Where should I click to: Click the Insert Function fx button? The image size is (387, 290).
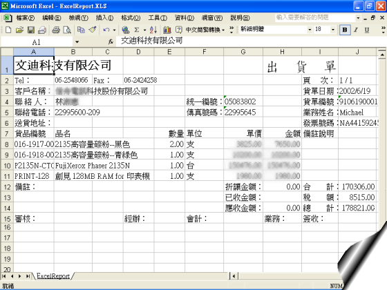click(111, 42)
